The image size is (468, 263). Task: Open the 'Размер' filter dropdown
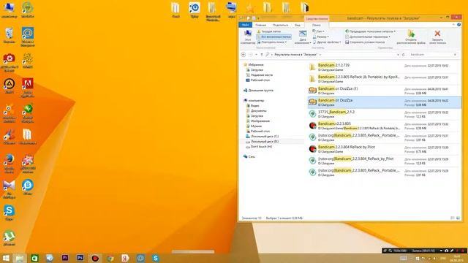pos(321,37)
